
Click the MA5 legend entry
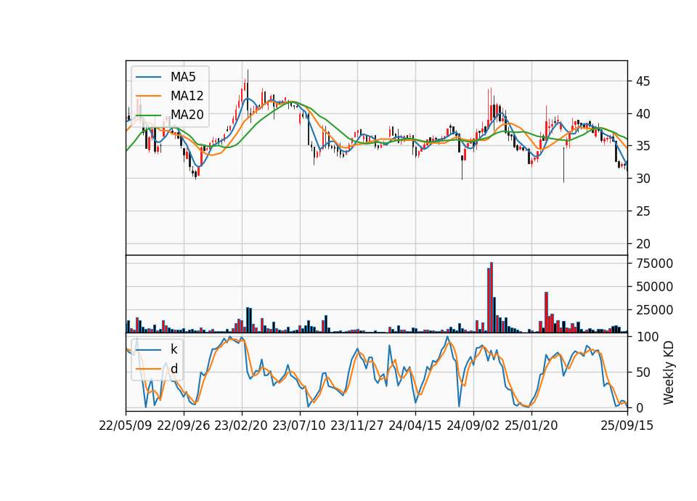(x=166, y=77)
